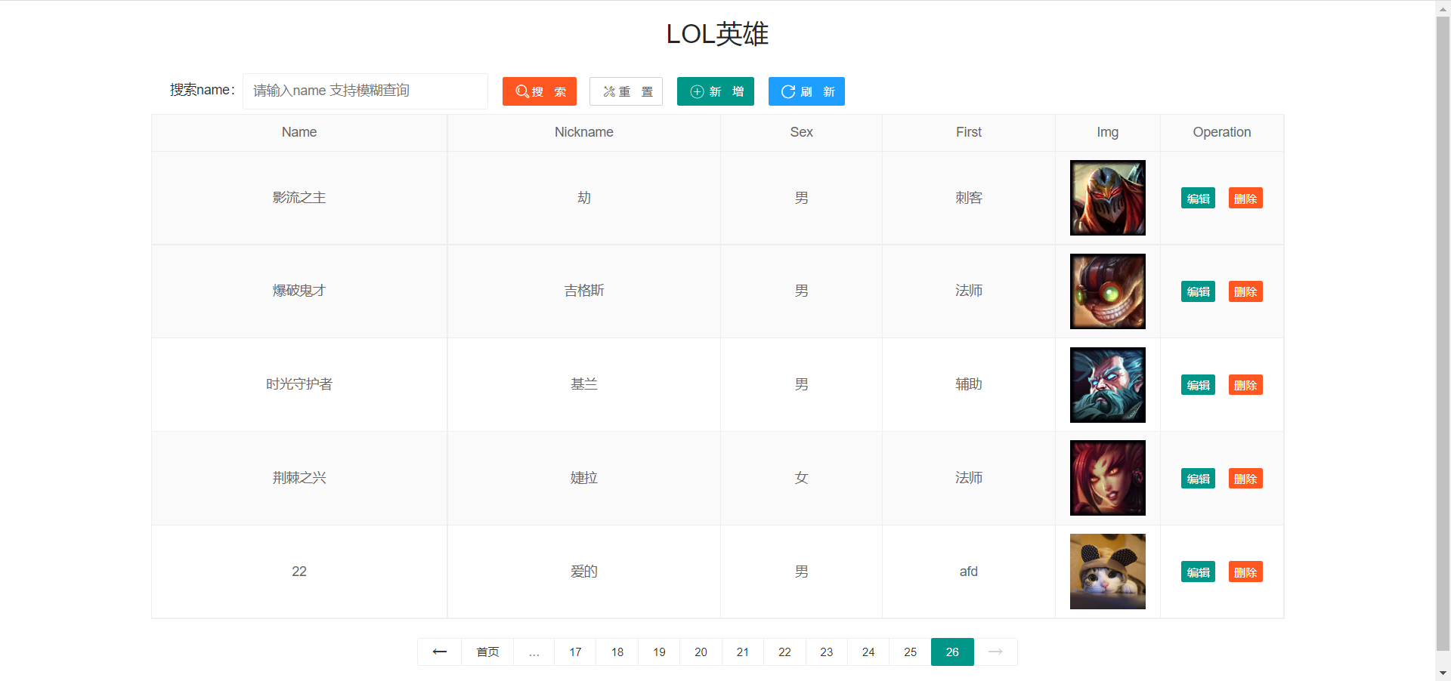Go to page 21
Image resolution: width=1451 pixels, height=681 pixels.
click(x=743, y=652)
